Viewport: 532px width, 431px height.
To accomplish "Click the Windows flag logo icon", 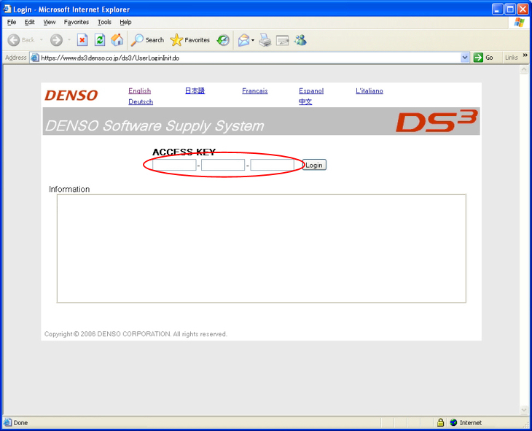I will pyautogui.click(x=519, y=23).
